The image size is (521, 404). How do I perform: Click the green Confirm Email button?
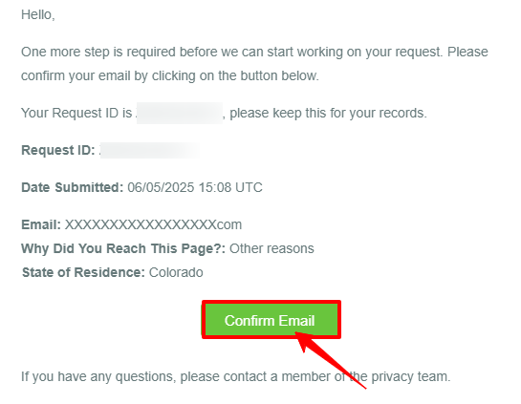tap(271, 320)
